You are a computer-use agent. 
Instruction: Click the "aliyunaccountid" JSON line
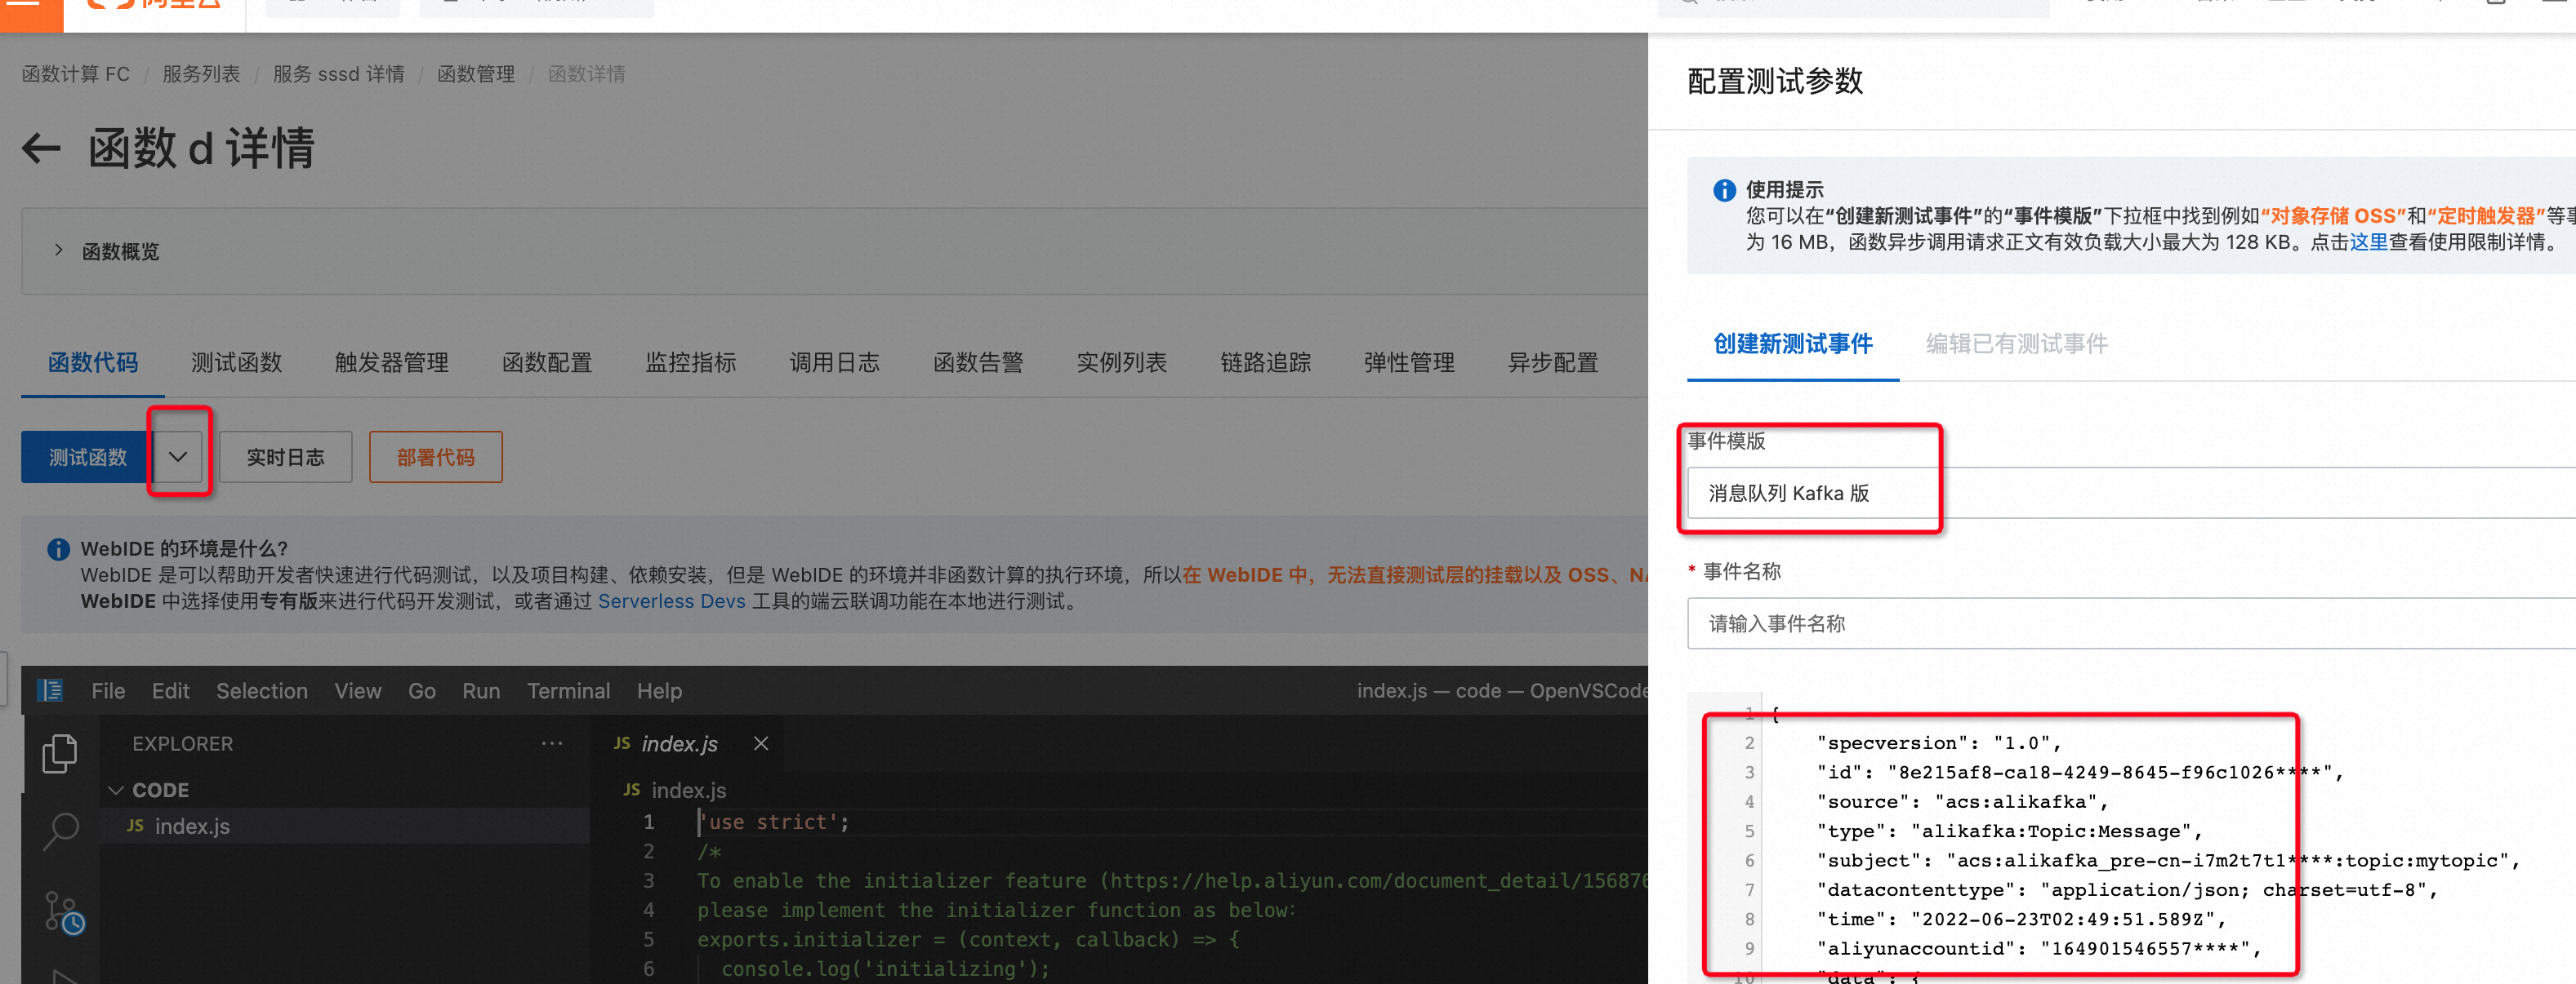click(2039, 948)
